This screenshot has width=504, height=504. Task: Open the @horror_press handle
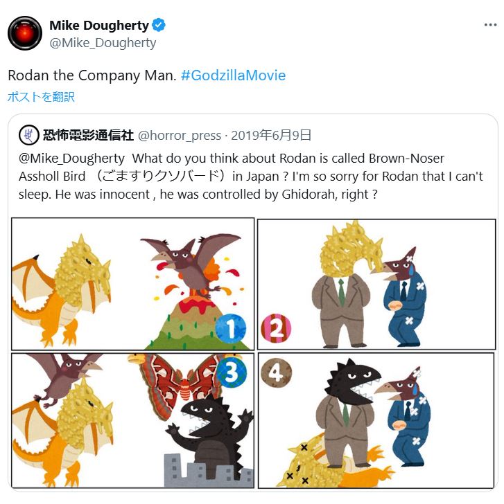pyautogui.click(x=180, y=136)
